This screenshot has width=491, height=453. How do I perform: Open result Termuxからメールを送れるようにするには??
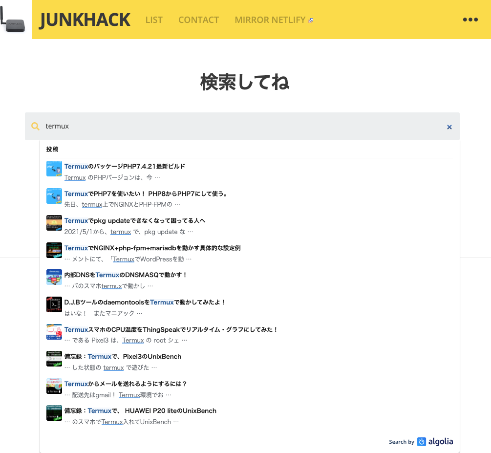(x=126, y=384)
